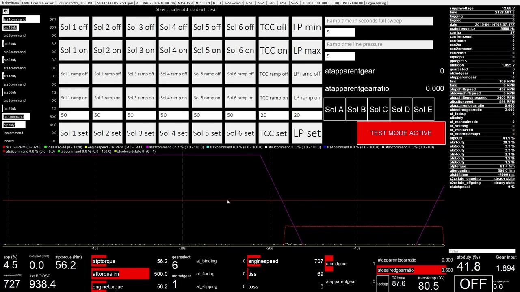Toggle the OFF indicator at bottom right

(x=473, y=284)
